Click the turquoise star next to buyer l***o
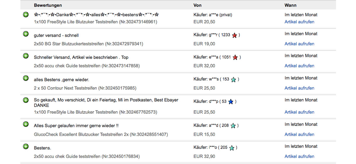356x164 pixels. pos(232,148)
